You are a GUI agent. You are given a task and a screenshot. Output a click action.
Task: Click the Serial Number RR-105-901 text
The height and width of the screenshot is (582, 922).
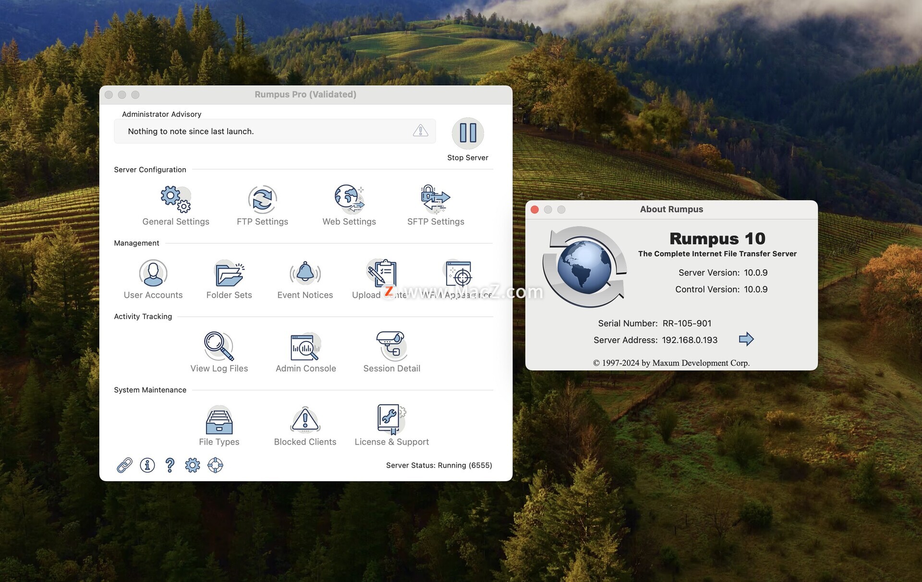[x=655, y=323]
